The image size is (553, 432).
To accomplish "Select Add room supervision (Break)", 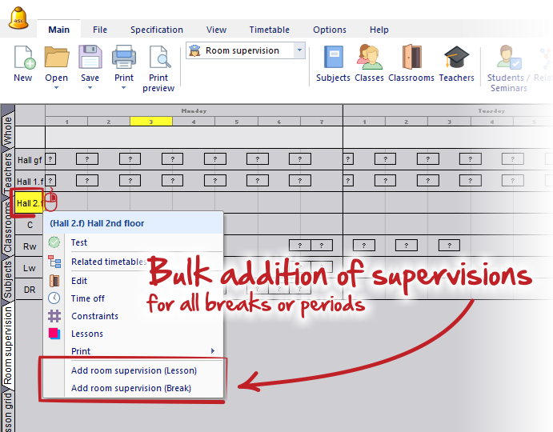I will [132, 388].
